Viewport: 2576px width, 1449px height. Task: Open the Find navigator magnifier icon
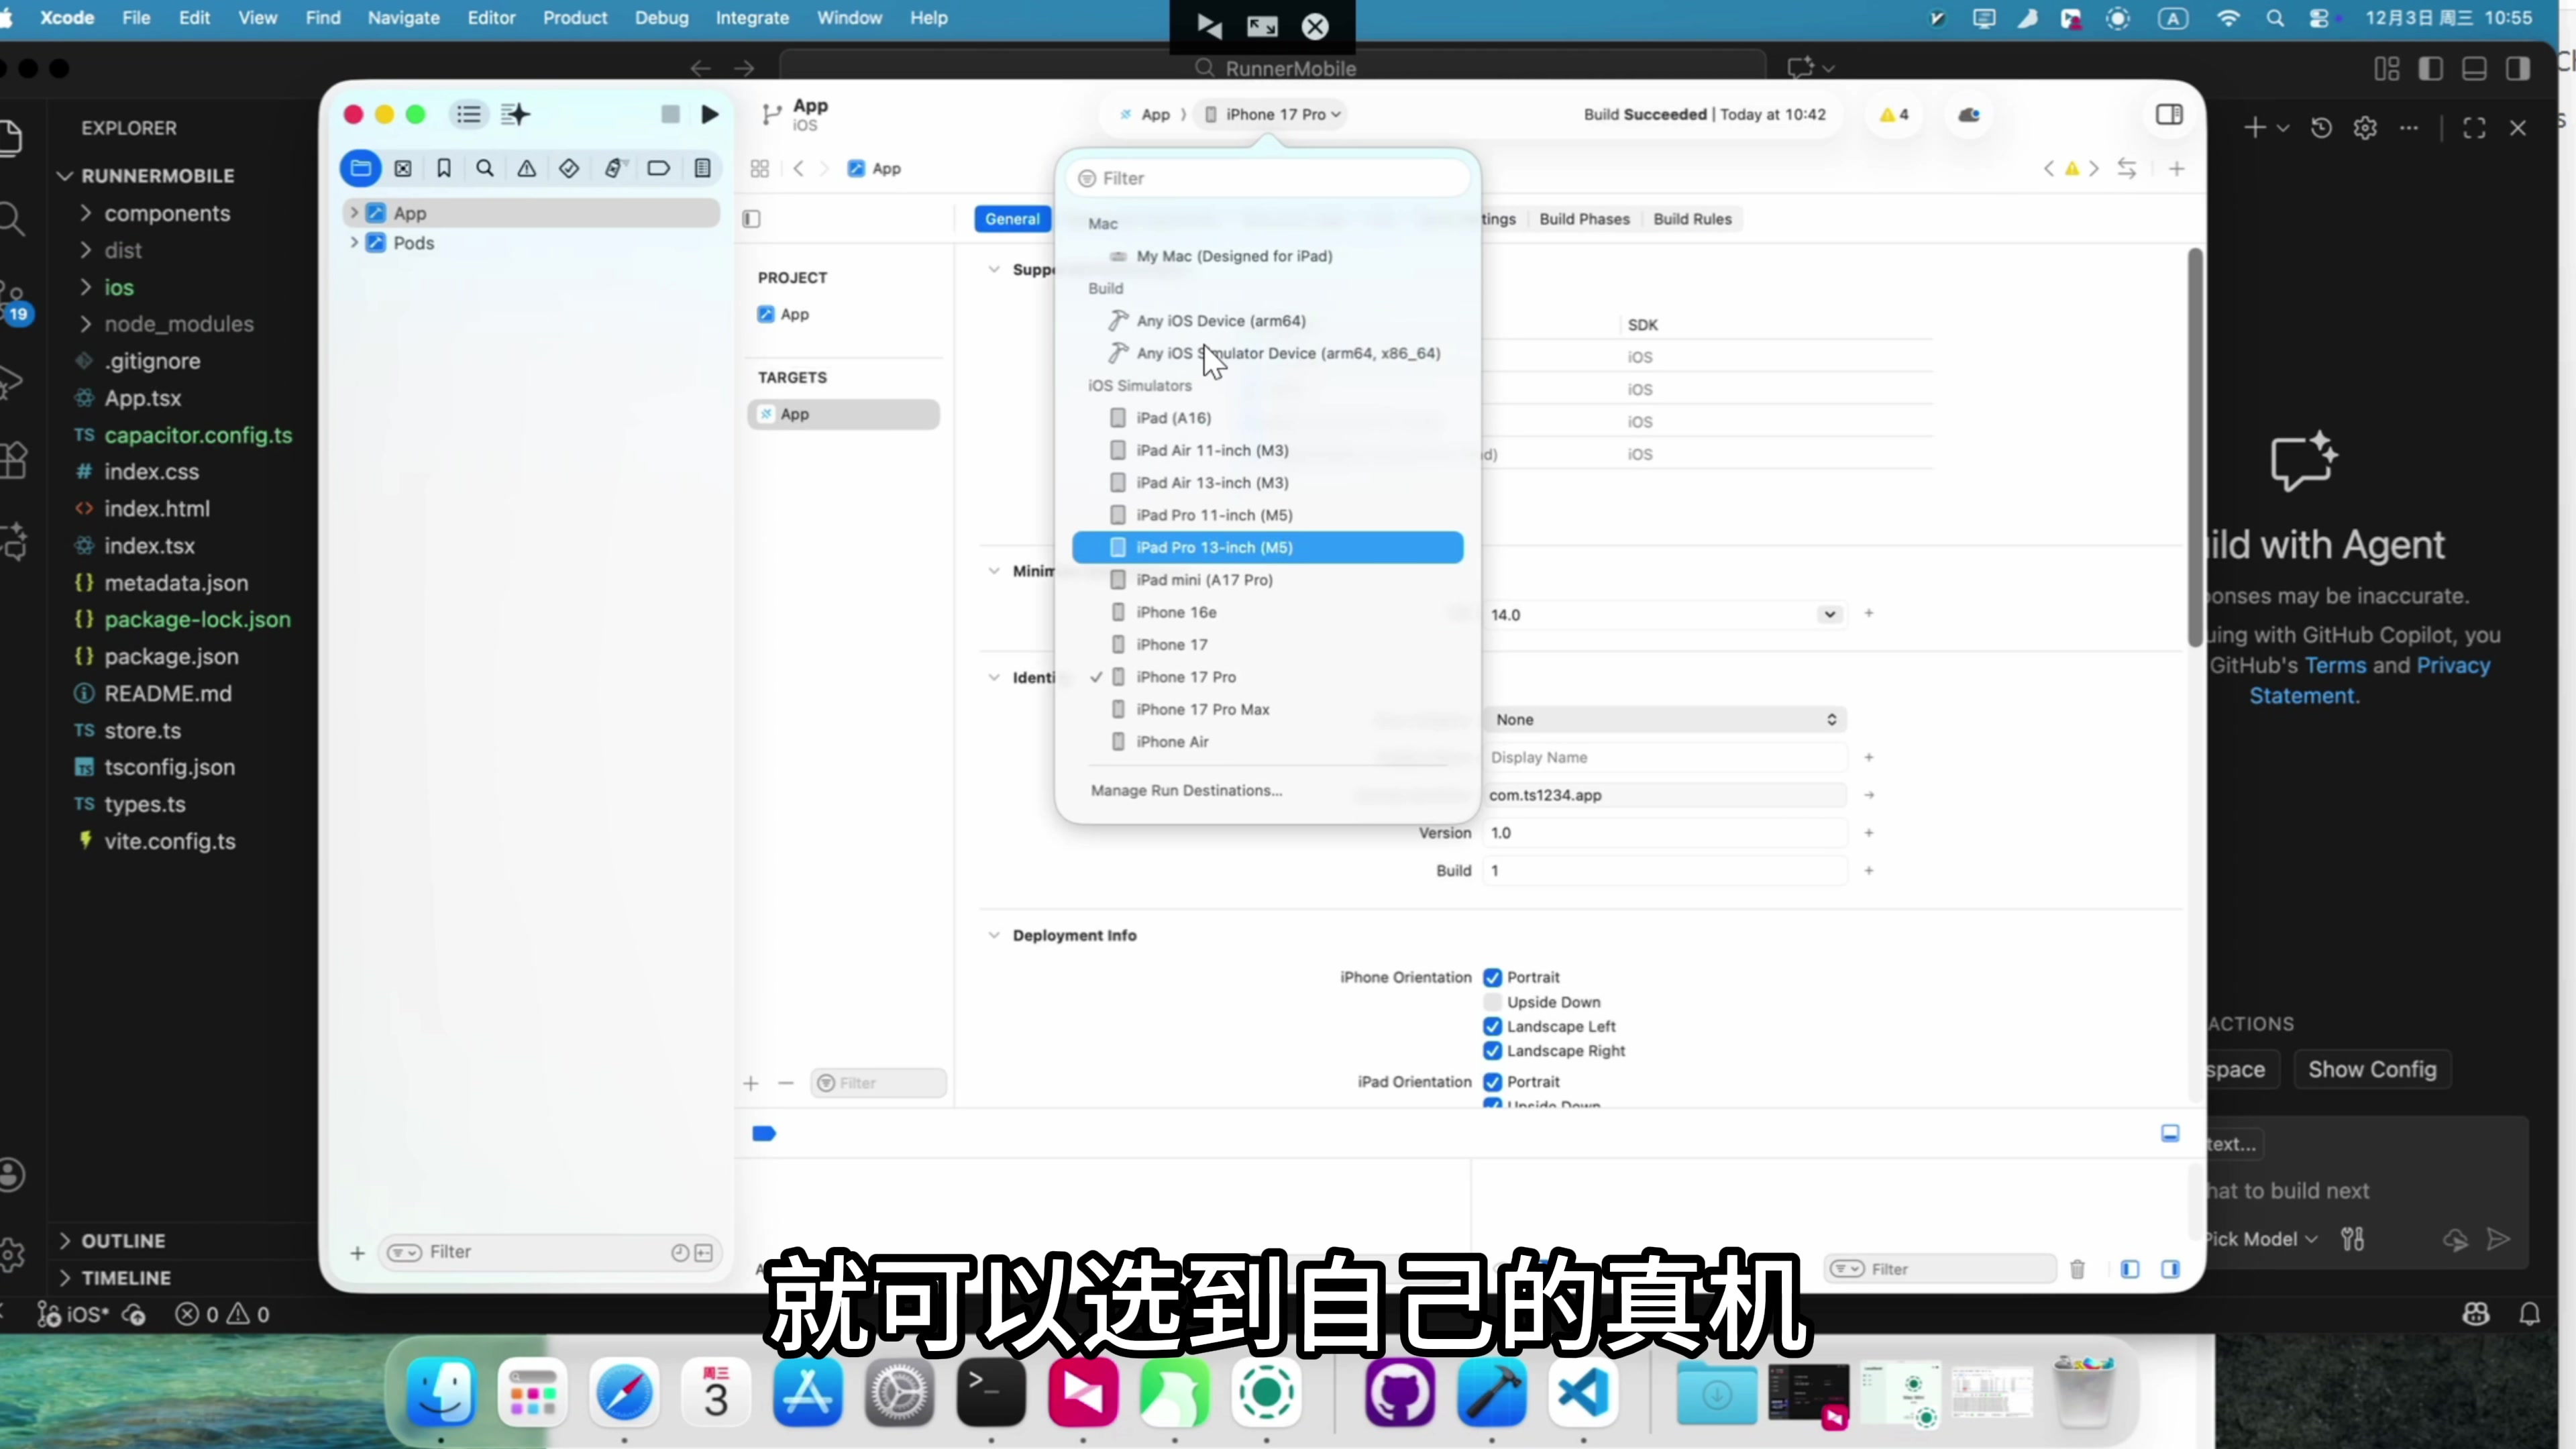point(485,168)
